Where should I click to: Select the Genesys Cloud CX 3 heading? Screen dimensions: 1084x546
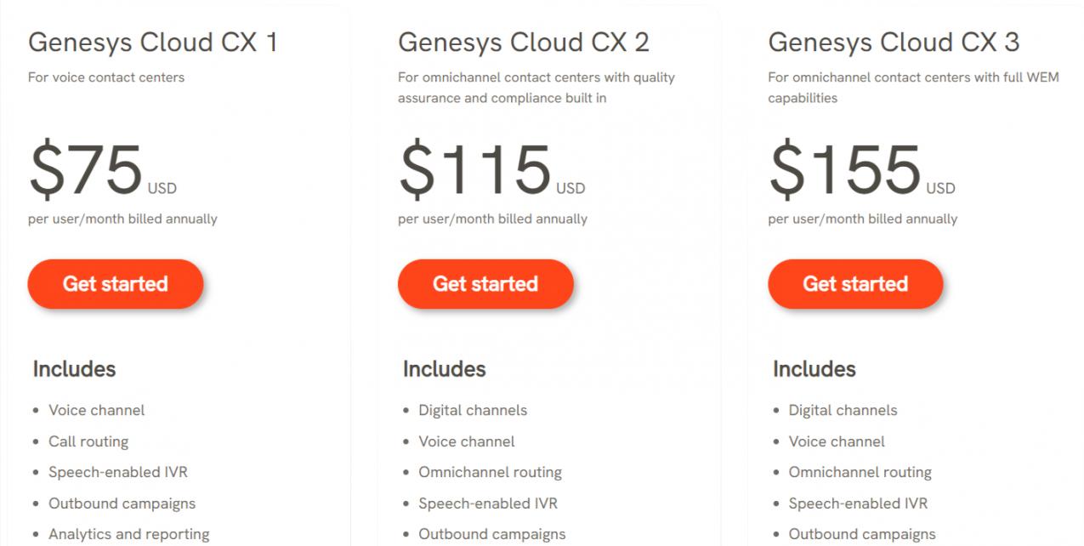(894, 42)
